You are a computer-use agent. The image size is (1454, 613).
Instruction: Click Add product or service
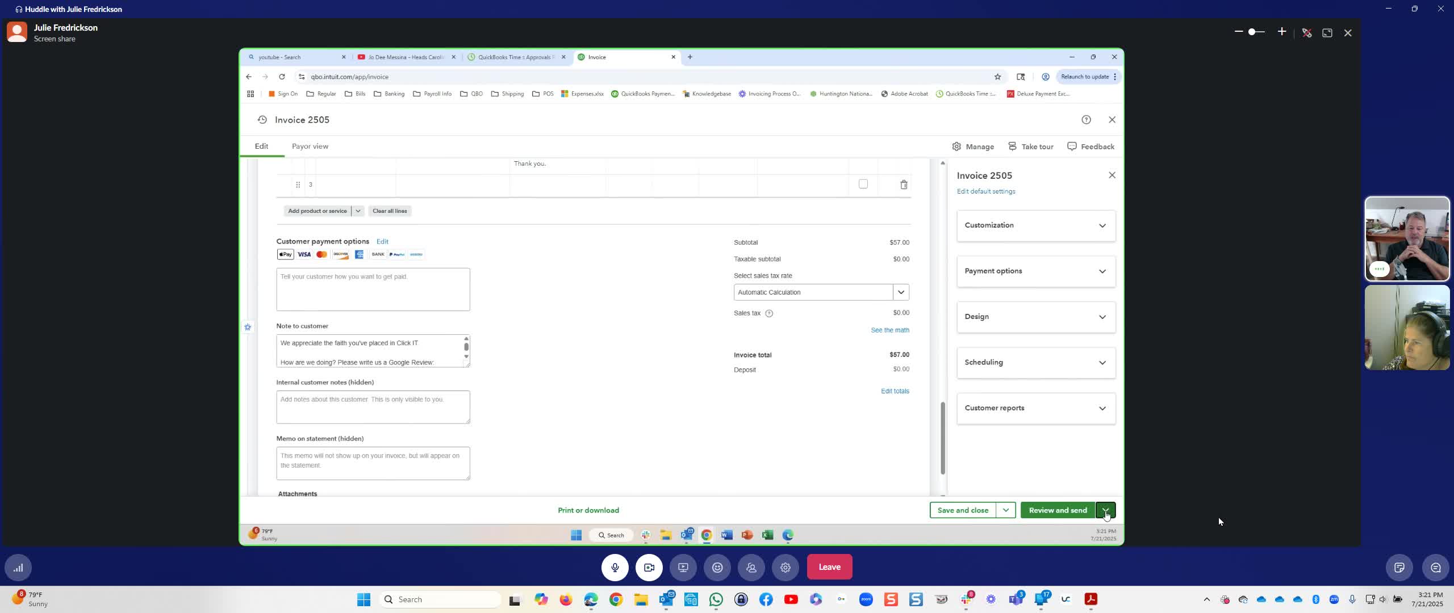[x=317, y=211]
